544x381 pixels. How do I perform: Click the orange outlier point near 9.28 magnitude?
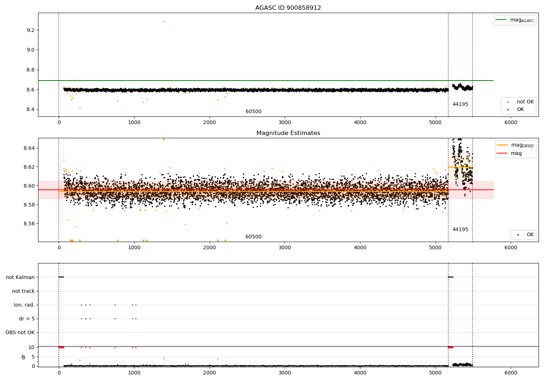coord(164,21)
